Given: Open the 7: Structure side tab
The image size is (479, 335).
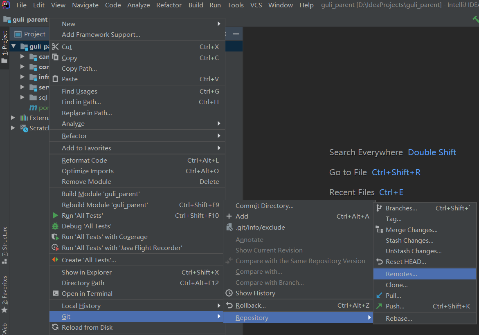Looking at the screenshot, I should coord(4,245).
